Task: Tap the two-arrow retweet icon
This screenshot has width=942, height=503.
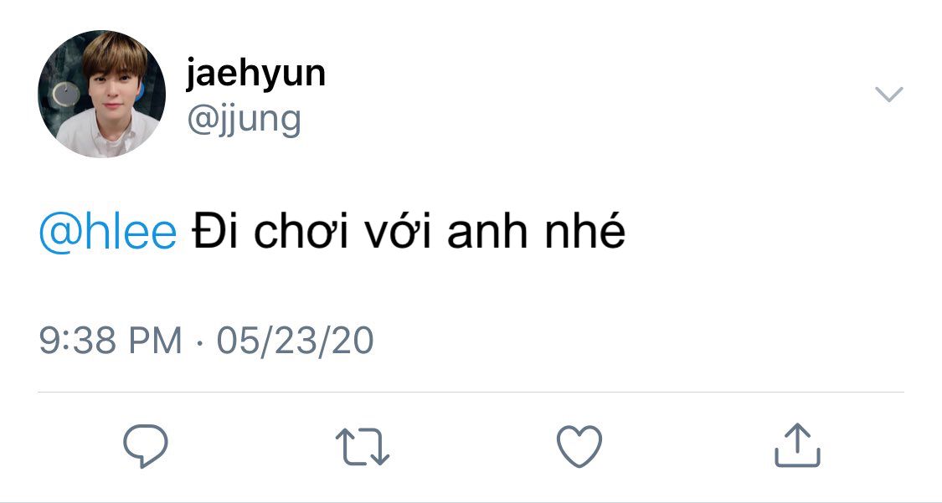Action: [x=363, y=445]
